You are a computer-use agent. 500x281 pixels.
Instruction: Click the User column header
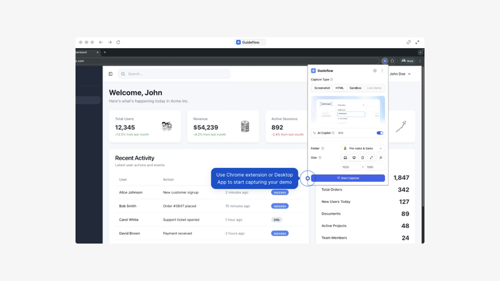click(123, 180)
